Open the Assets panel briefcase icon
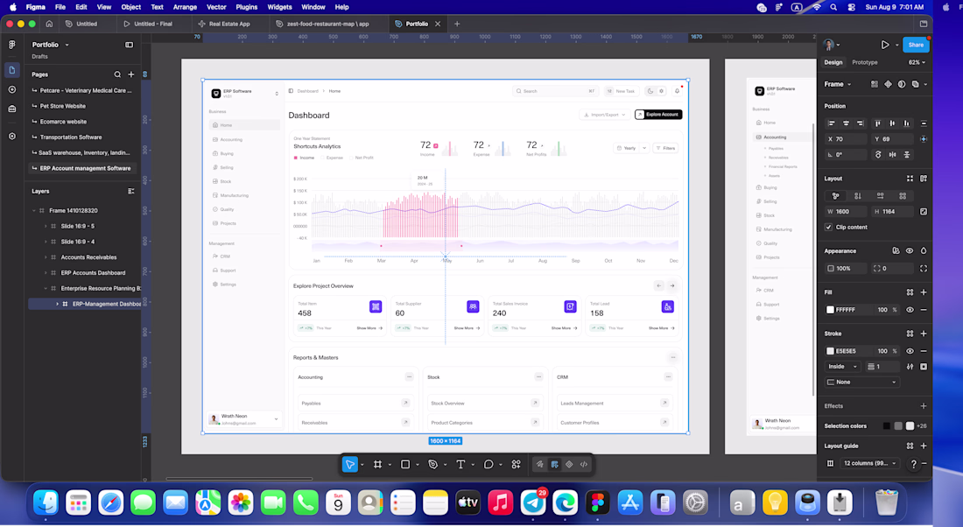This screenshot has width=963, height=527. coord(11,109)
